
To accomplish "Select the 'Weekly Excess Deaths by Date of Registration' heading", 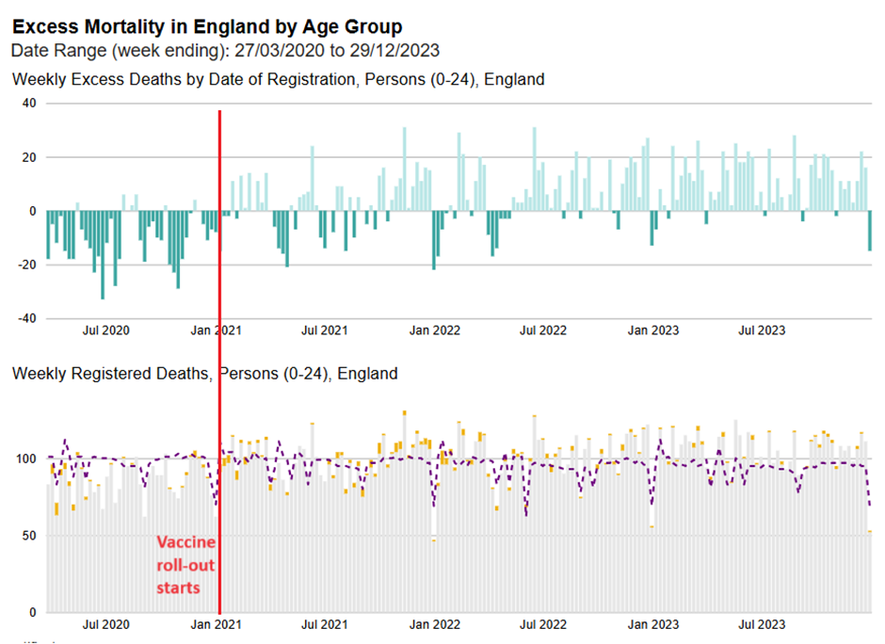I will 278,79.
